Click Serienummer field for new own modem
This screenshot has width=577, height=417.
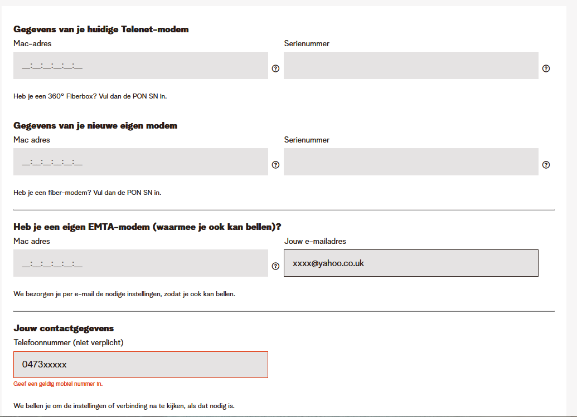[411, 162]
